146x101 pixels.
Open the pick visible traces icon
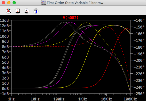(x=27, y=11)
